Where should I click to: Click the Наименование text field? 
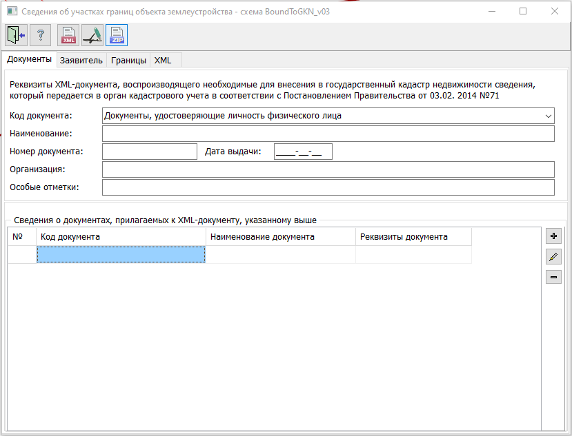pyautogui.click(x=328, y=134)
